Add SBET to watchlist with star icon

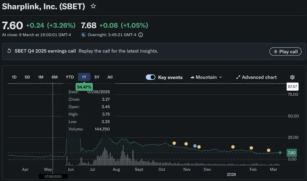(93, 7)
